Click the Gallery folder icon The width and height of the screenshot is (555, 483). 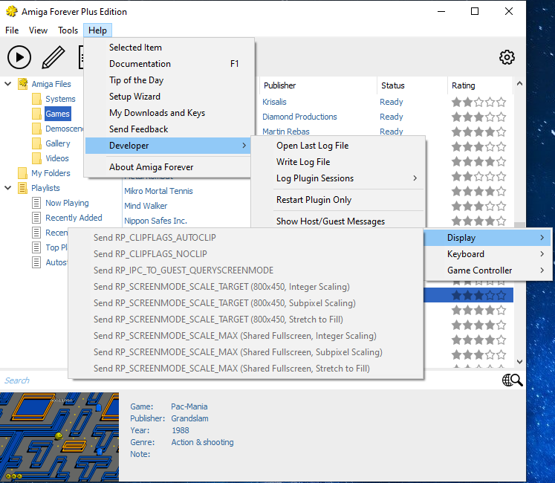point(36,143)
